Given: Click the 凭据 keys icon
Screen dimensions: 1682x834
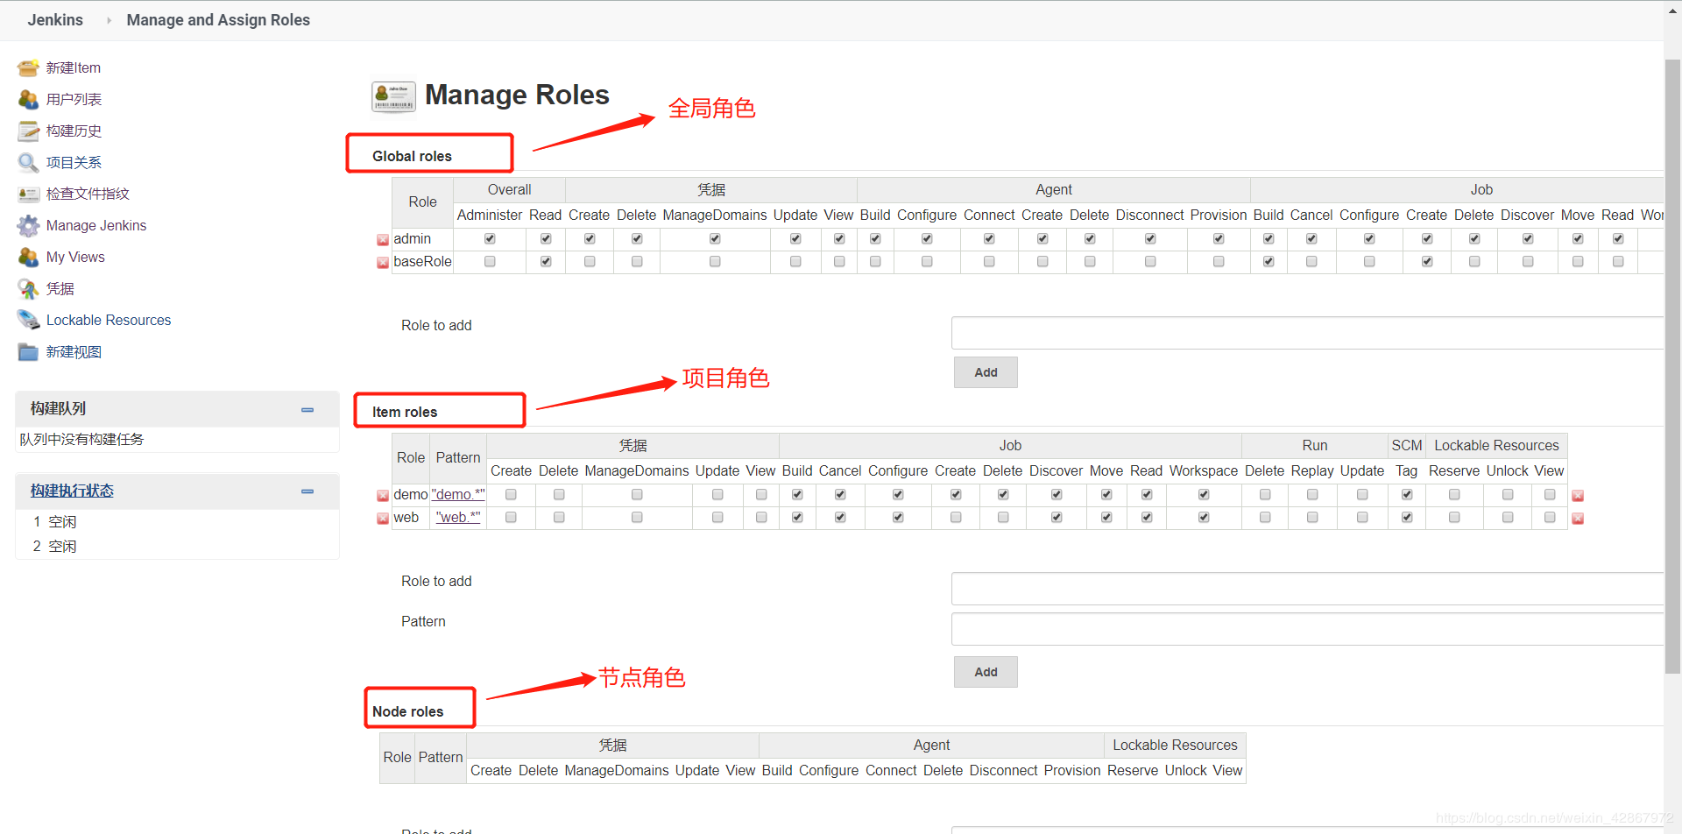Looking at the screenshot, I should point(28,289).
